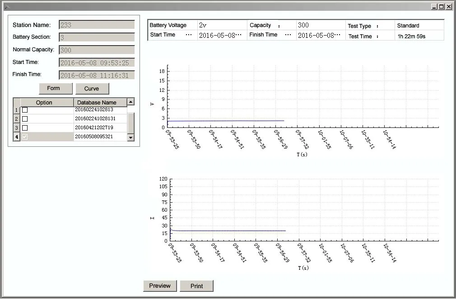
Task: Enable the checkbox for database 20160224102813l
Action: 25,119
